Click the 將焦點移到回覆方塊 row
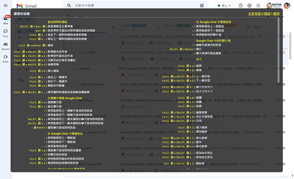Image resolution: width=294 pixels, height=179 pixels. (206, 35)
